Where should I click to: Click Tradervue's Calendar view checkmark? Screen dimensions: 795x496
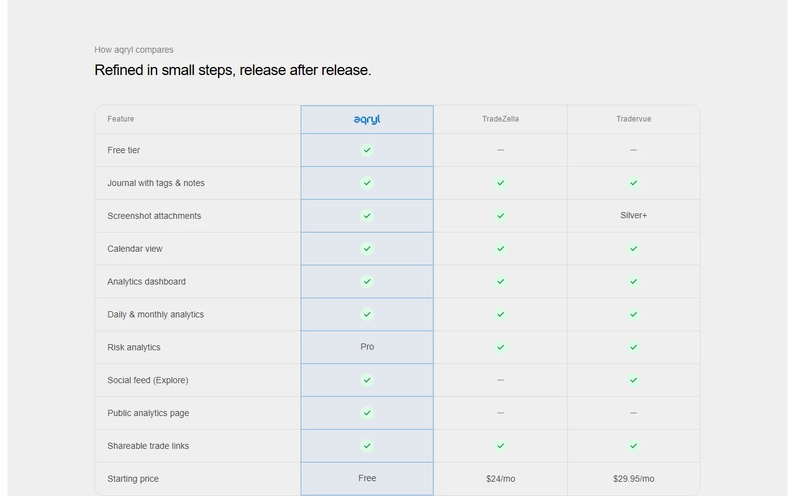[634, 249]
